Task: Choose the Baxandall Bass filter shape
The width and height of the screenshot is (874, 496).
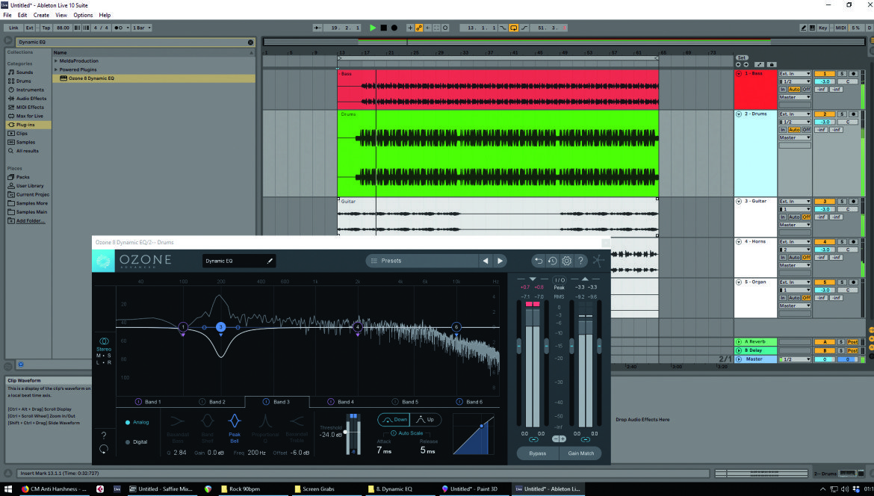Action: [x=178, y=428]
